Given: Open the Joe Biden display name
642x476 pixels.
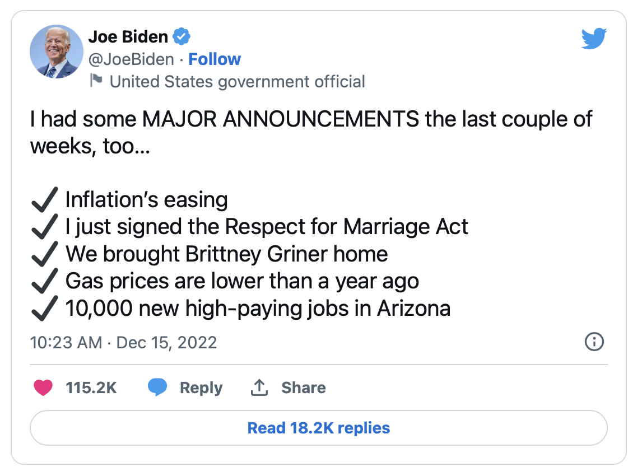Looking at the screenshot, I should click(x=128, y=37).
